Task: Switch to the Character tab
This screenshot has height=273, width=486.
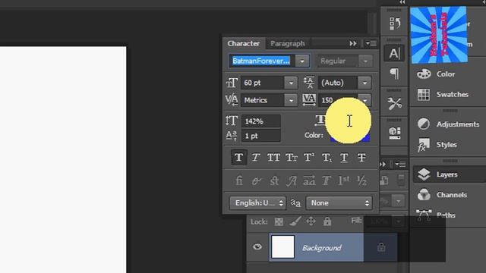Action: tap(243, 44)
